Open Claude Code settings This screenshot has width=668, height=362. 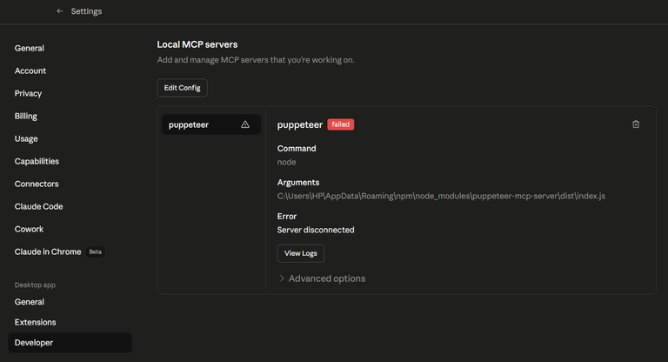point(39,206)
